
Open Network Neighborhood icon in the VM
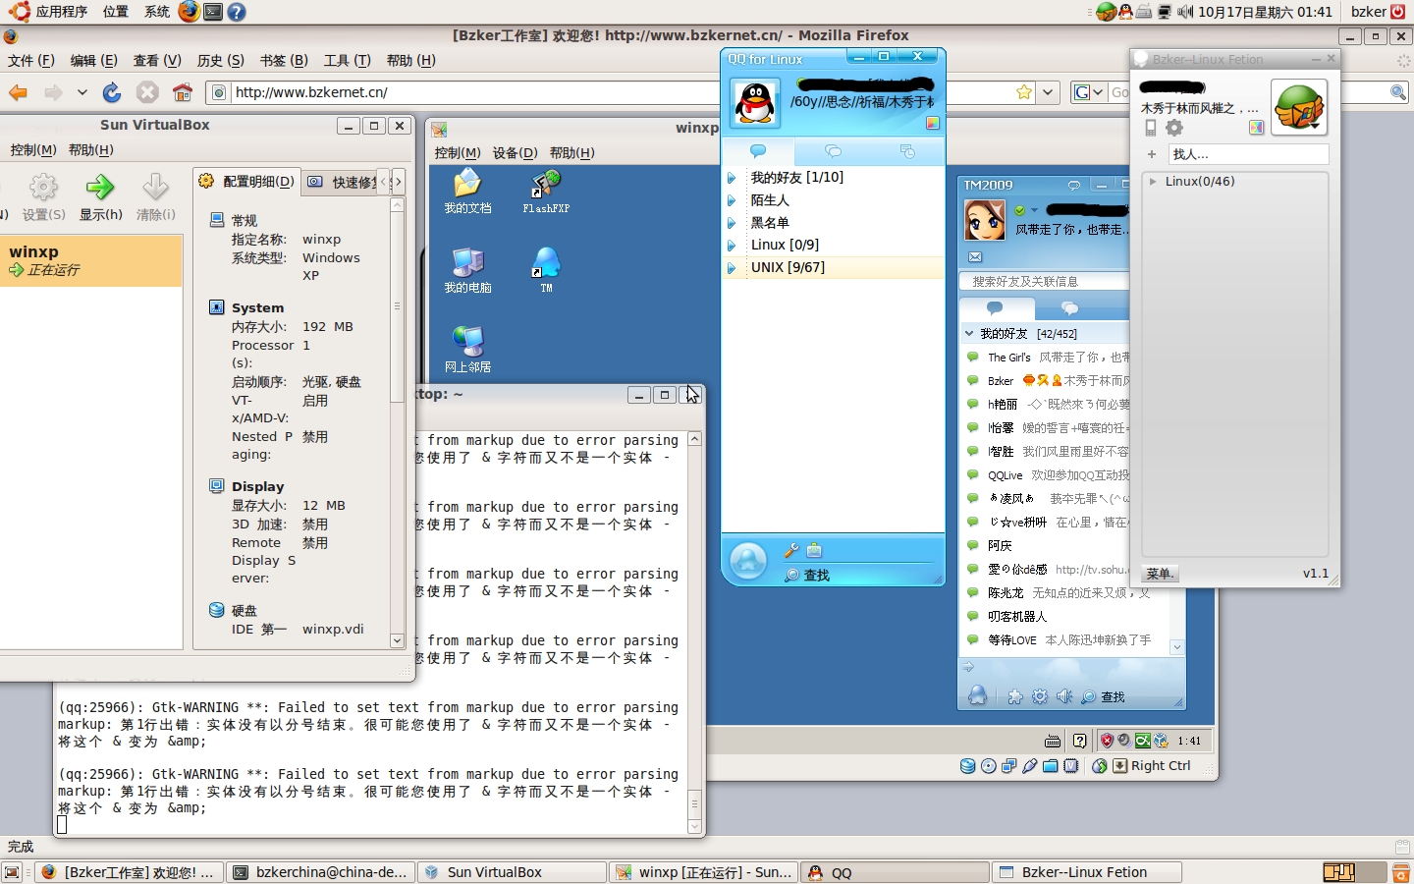(x=467, y=350)
